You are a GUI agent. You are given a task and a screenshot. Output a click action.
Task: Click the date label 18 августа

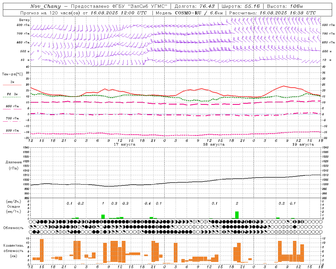214,144
